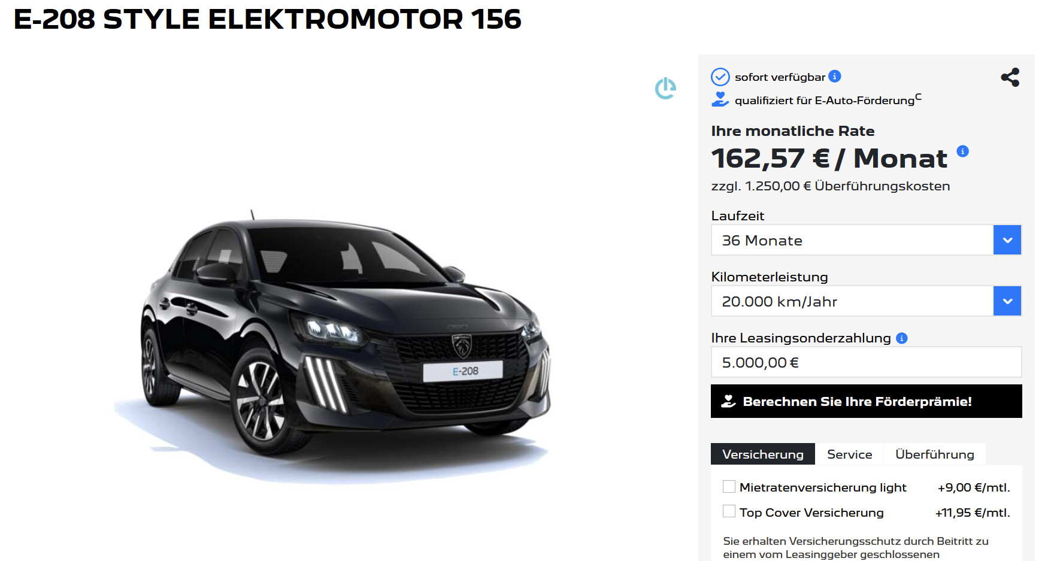The image size is (1057, 561).
Task: Click 'Berechnen Sie Ihre Förderprämie!' button
Action: [x=866, y=401]
